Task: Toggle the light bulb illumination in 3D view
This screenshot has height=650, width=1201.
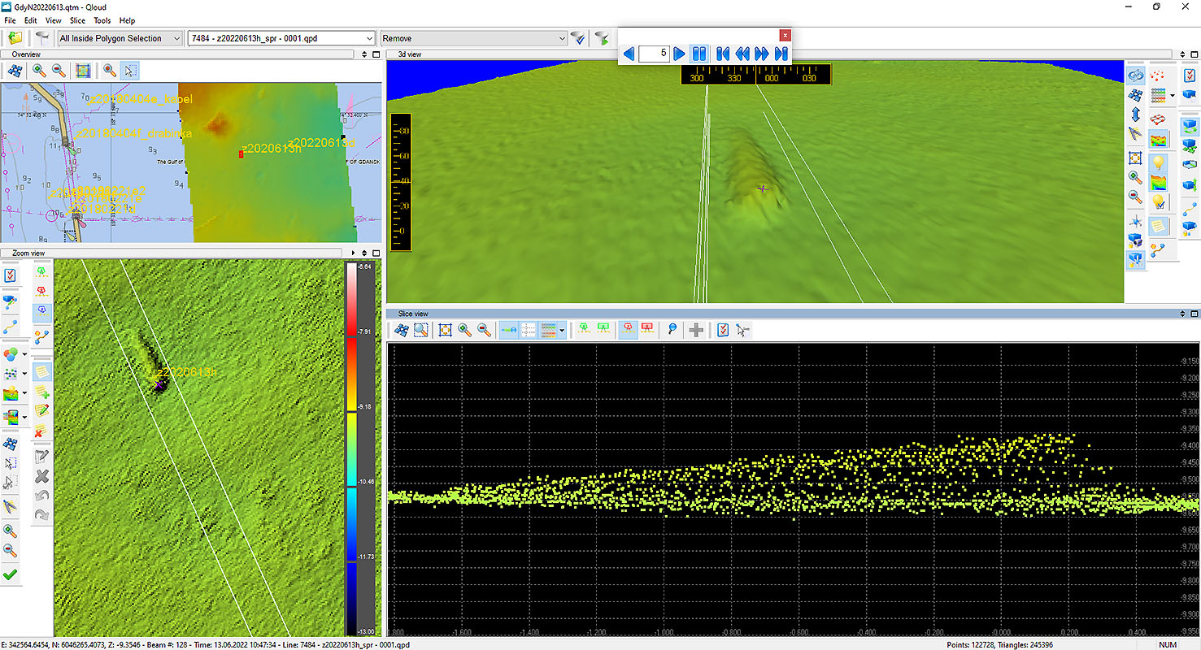Action: pos(1159,161)
